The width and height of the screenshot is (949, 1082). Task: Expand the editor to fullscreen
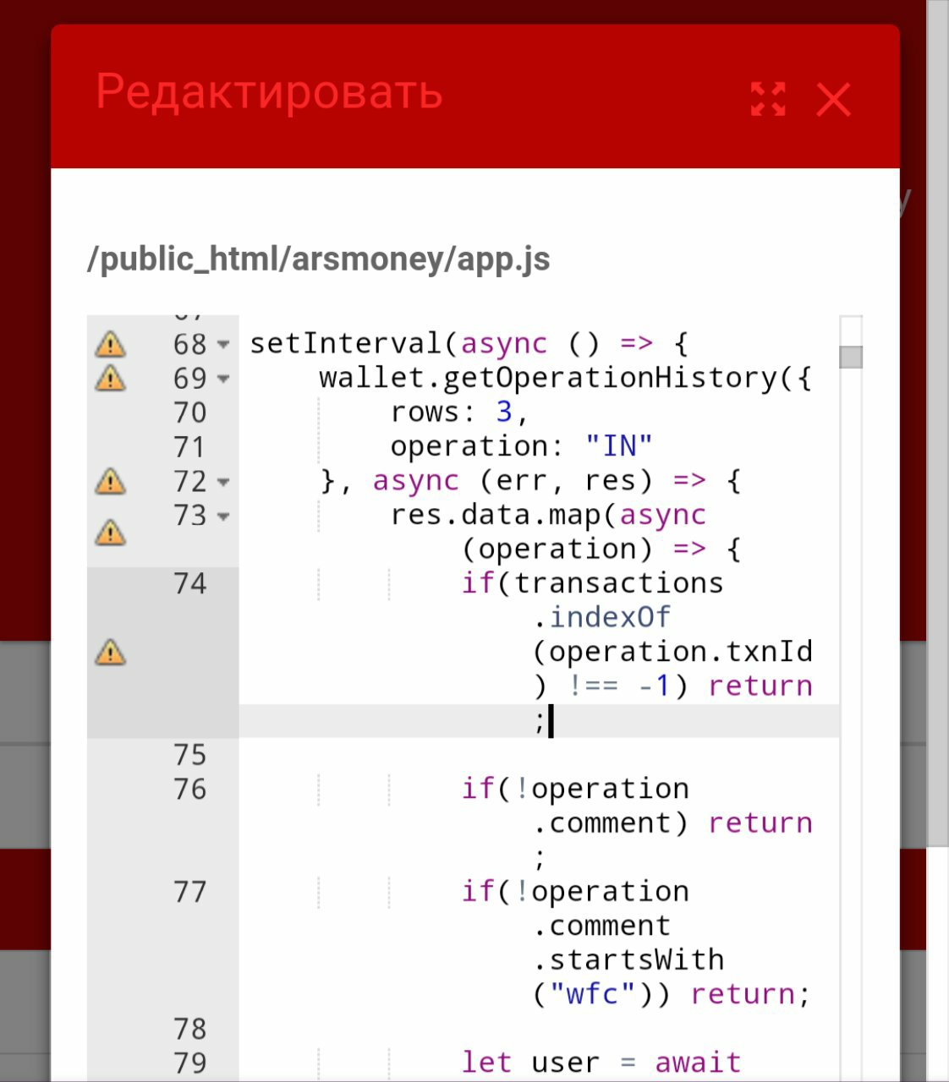(768, 100)
